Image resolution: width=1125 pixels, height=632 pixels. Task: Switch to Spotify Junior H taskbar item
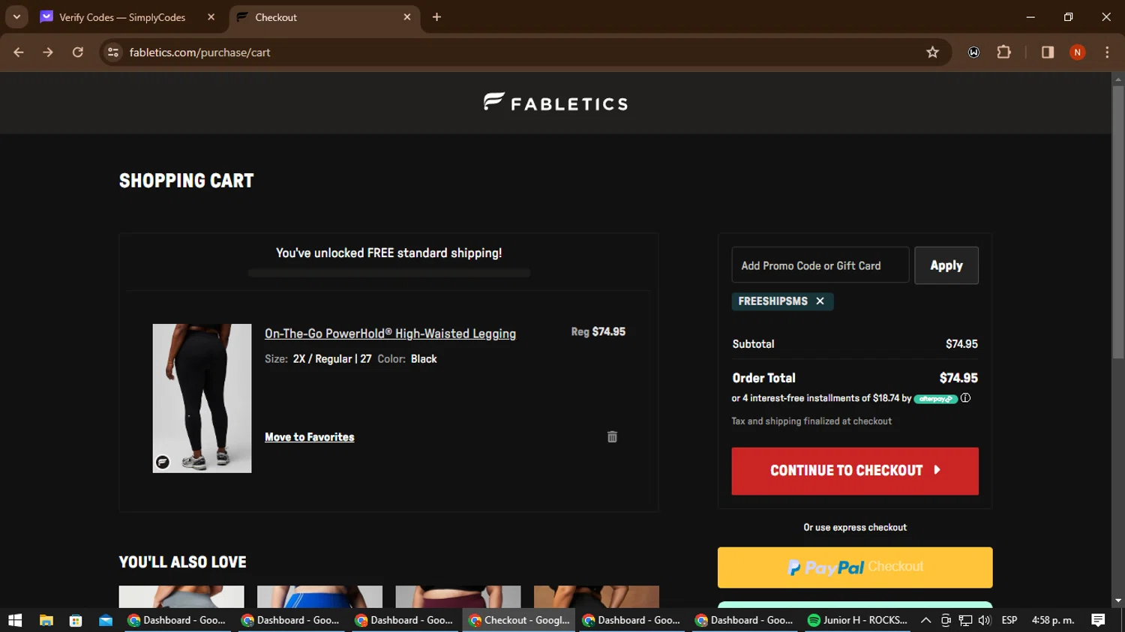(x=857, y=620)
